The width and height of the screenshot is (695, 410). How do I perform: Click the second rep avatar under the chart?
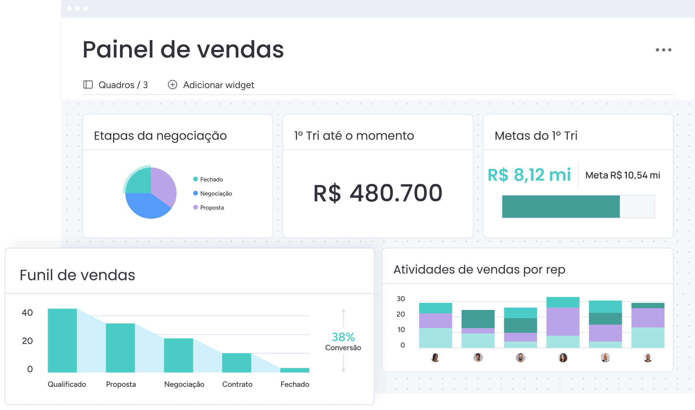[x=478, y=357]
